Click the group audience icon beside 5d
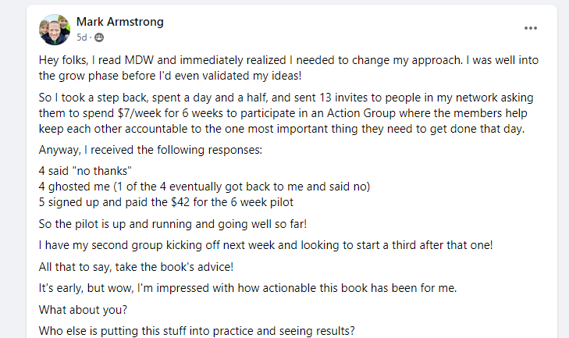This screenshot has height=338, width=569. (99, 37)
